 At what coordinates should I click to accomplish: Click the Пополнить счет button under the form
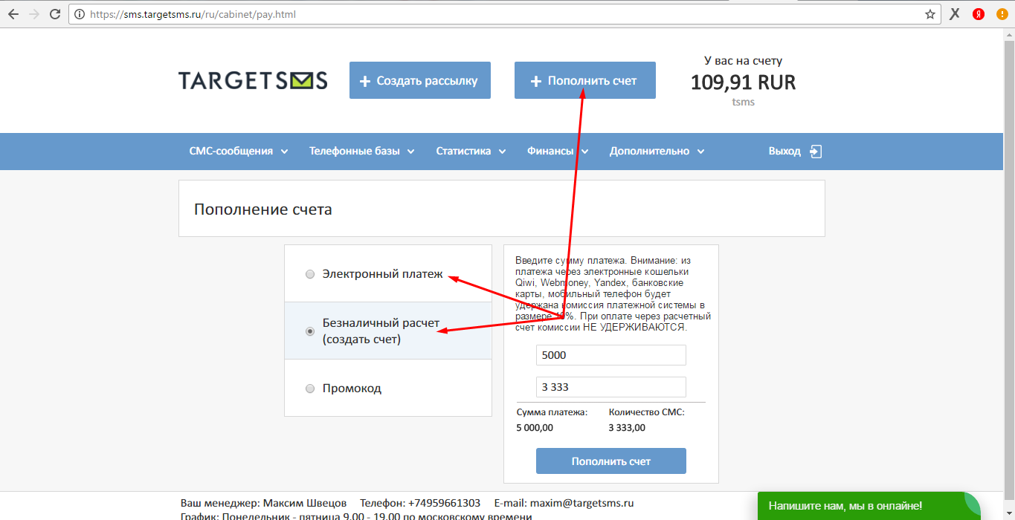611,461
